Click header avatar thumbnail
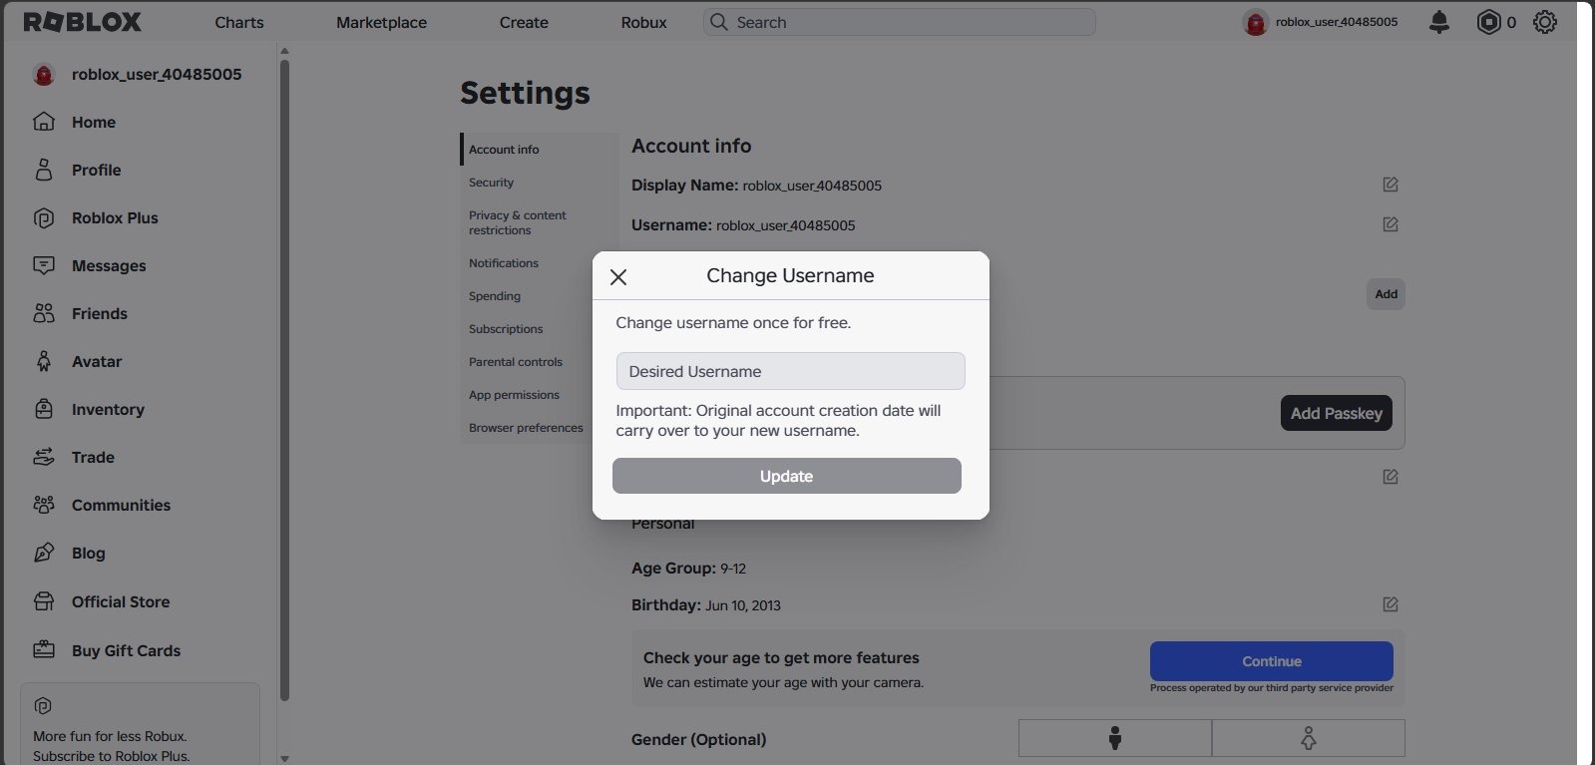This screenshot has height=765, width=1595. tap(1255, 22)
